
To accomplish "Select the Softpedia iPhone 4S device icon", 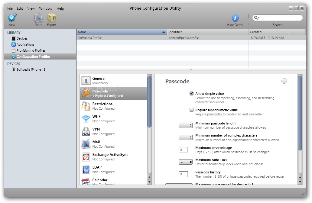I will coord(14,69).
